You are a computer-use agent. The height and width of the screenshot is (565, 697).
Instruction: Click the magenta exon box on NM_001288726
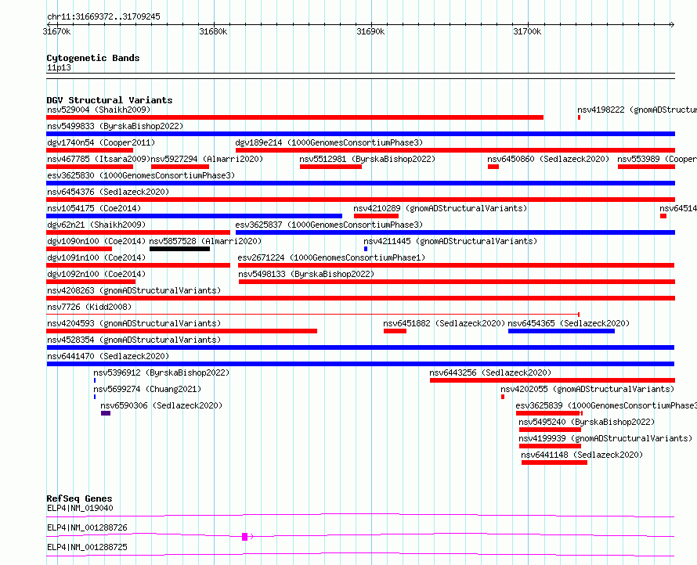click(244, 537)
